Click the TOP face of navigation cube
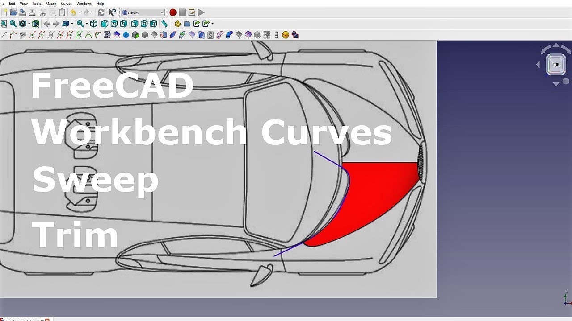This screenshot has height=321, width=572. (556, 65)
